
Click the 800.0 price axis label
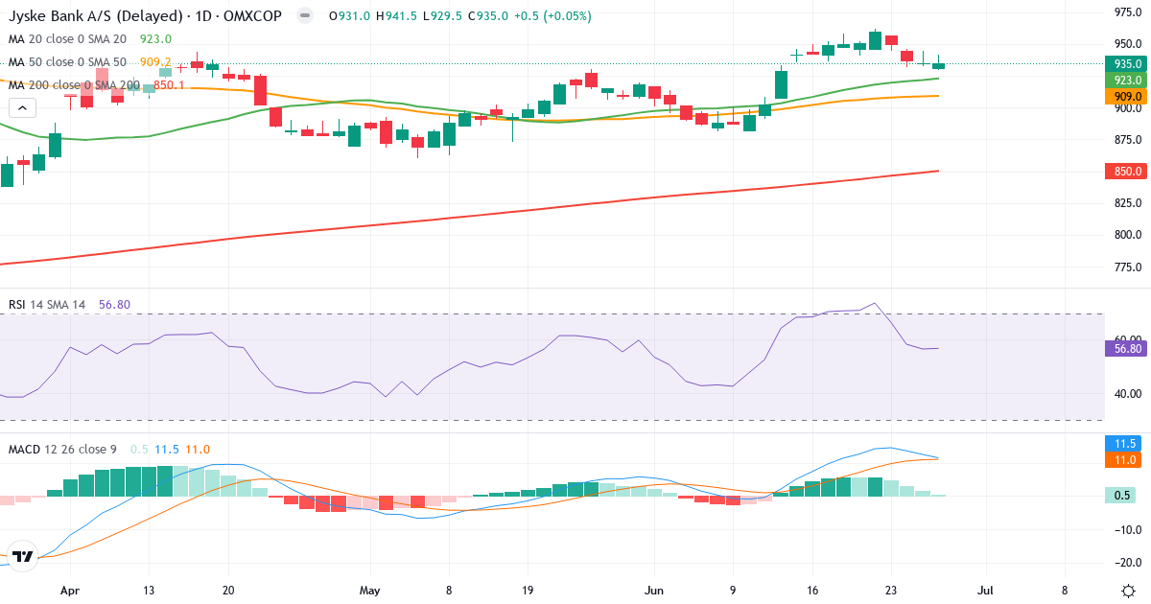1127,235
